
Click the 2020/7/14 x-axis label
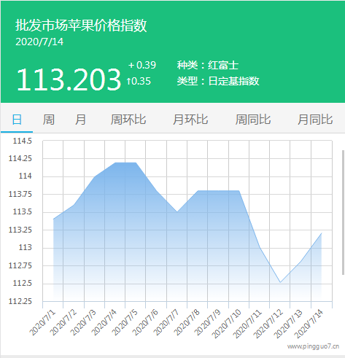click(308, 324)
